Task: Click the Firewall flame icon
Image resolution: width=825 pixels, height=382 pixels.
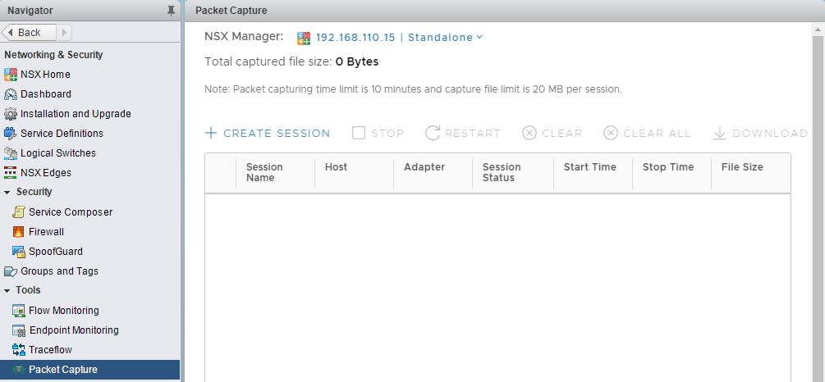Action: coord(19,232)
